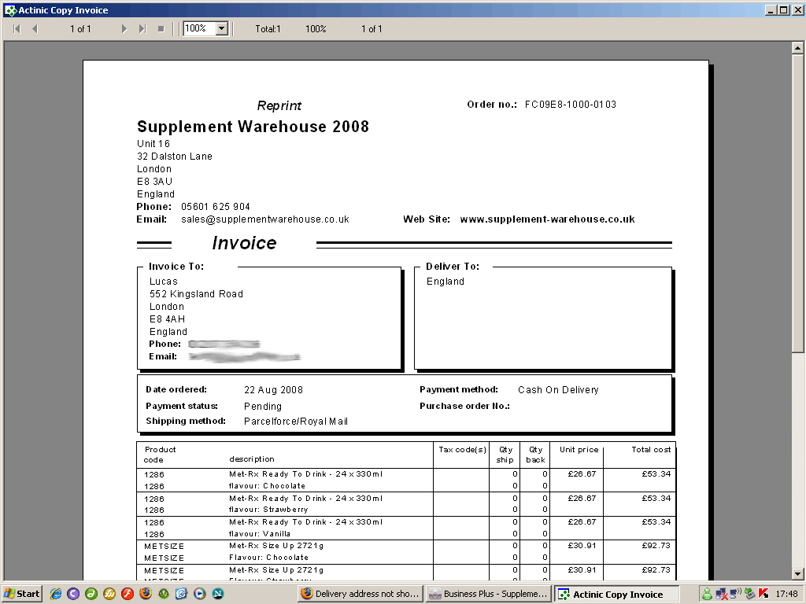The height and width of the screenshot is (604, 806).
Task: Jump to the last page of the report
Action: point(142,29)
